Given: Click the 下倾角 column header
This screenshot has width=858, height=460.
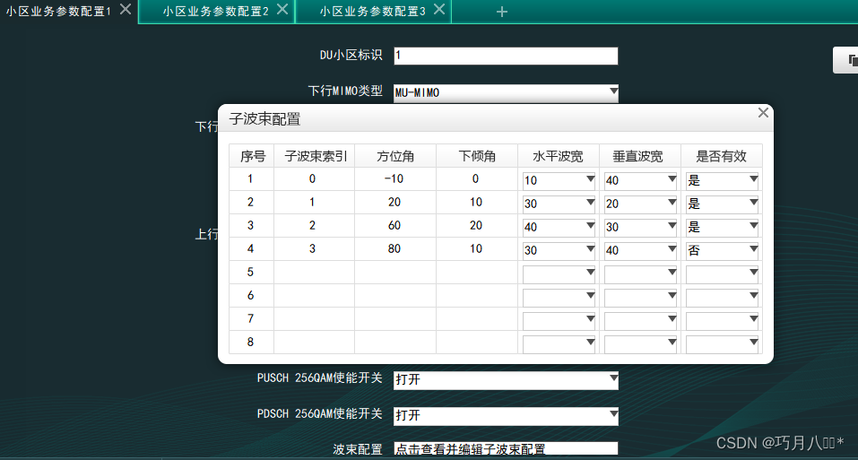Looking at the screenshot, I should point(477,156).
